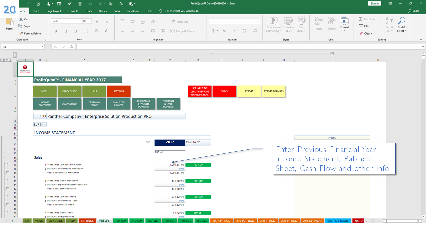
Task: Click the red CHECK button
Action: (x=224, y=91)
